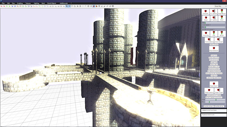Expand the Keyboard shortcuts section
The width and height of the screenshot is (227, 127).
point(214,115)
